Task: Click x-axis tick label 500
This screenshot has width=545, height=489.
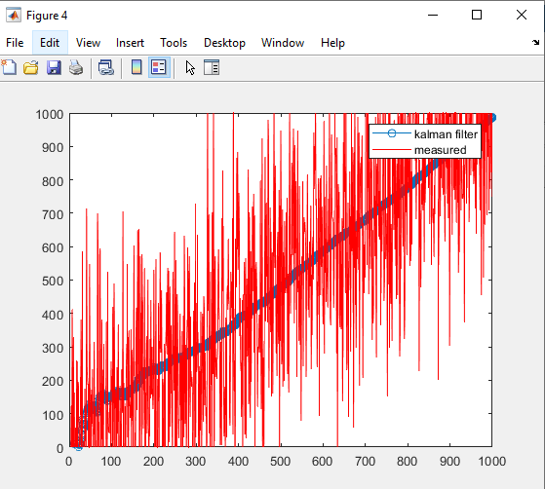Action: pyautogui.click(x=280, y=461)
